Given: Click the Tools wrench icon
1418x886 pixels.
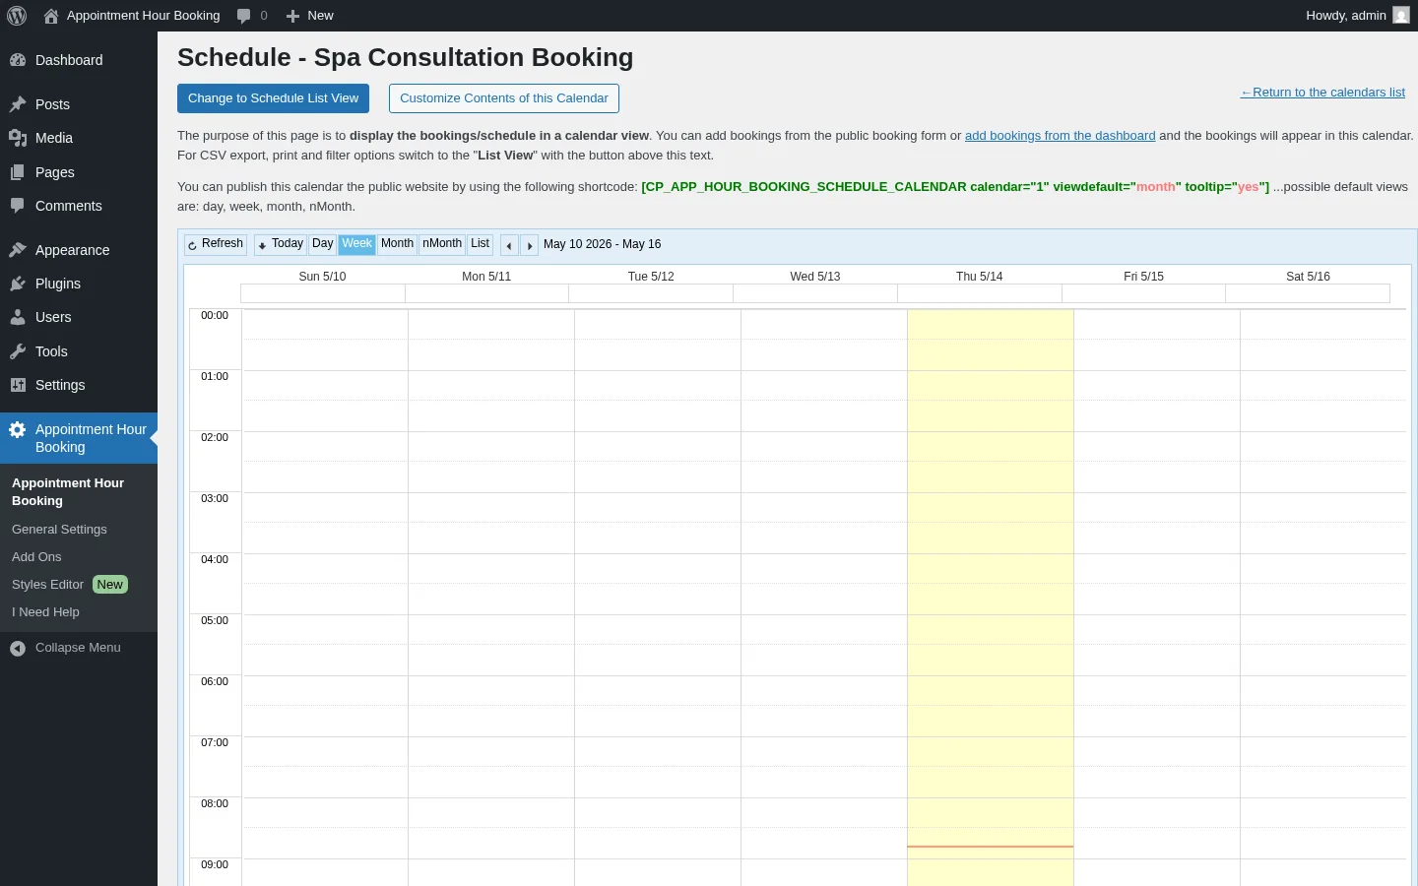Looking at the screenshot, I should pyautogui.click(x=18, y=351).
